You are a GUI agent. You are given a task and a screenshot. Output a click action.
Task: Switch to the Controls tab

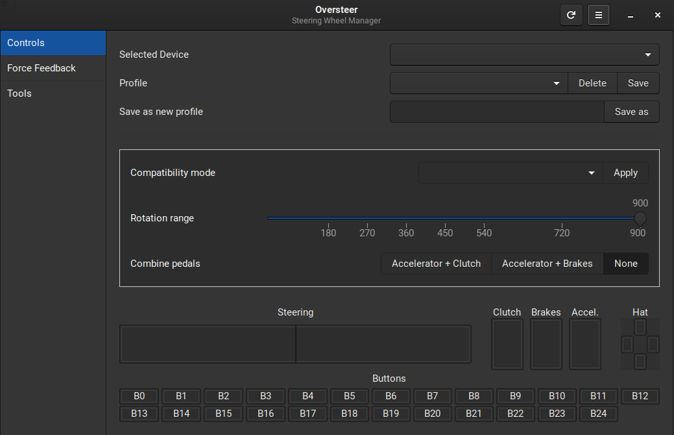coord(53,43)
